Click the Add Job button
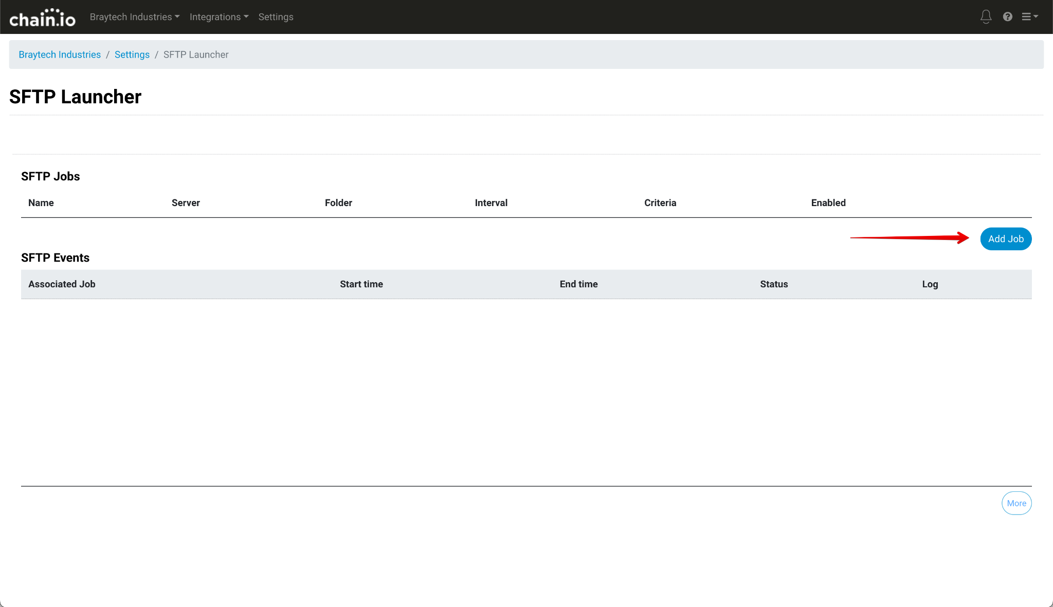This screenshot has width=1053, height=607. coord(1005,239)
